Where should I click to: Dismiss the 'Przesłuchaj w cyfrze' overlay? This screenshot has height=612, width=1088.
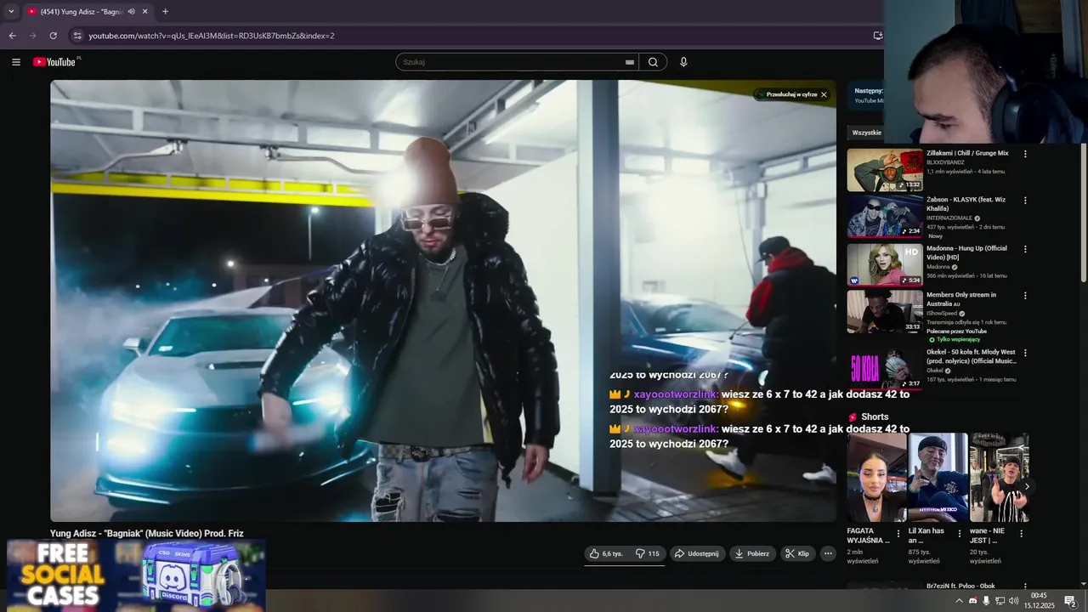click(824, 94)
